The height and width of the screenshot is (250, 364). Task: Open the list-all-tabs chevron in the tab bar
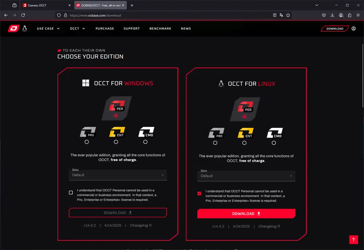[317, 5]
